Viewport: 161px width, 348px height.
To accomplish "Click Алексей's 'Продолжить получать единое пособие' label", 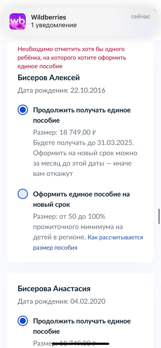I will click(x=82, y=115).
